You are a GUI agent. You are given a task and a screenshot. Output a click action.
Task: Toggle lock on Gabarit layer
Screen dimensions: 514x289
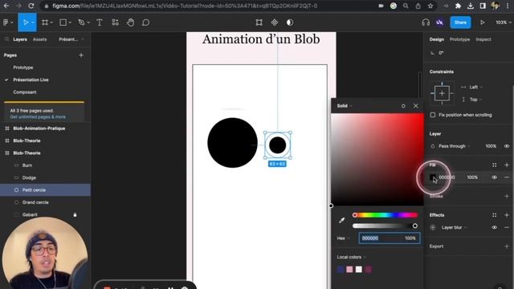point(75,214)
